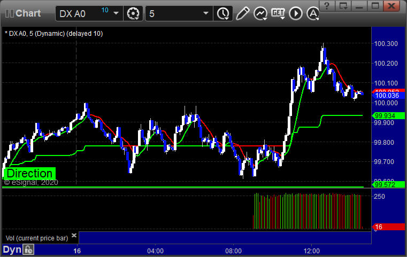Click the date 16 time axis label

[x=77, y=251]
